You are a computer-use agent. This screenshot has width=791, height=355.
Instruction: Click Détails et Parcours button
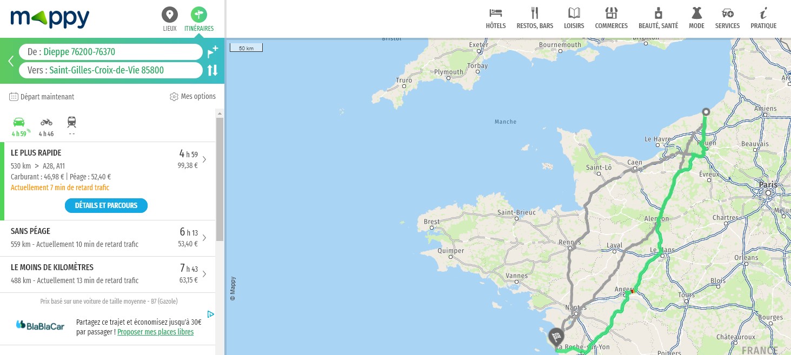click(x=106, y=205)
